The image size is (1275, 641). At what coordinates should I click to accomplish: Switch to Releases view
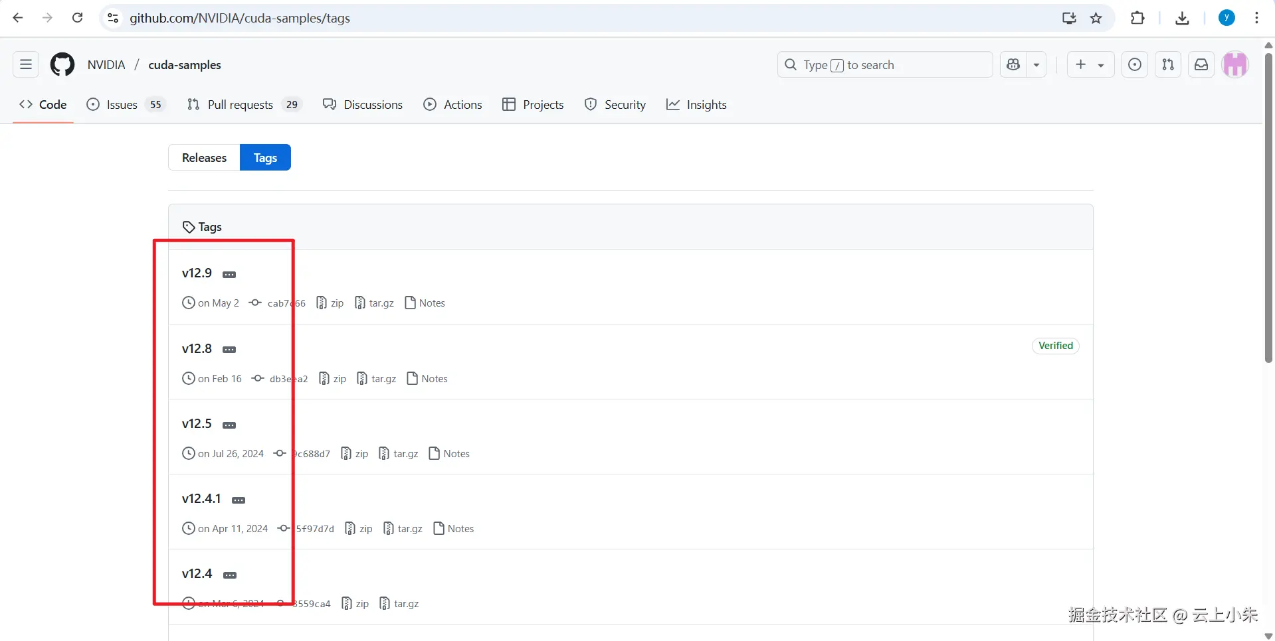pos(204,157)
